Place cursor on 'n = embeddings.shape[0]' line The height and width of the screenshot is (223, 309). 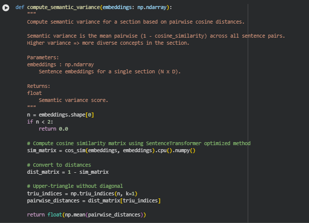pos(61,115)
